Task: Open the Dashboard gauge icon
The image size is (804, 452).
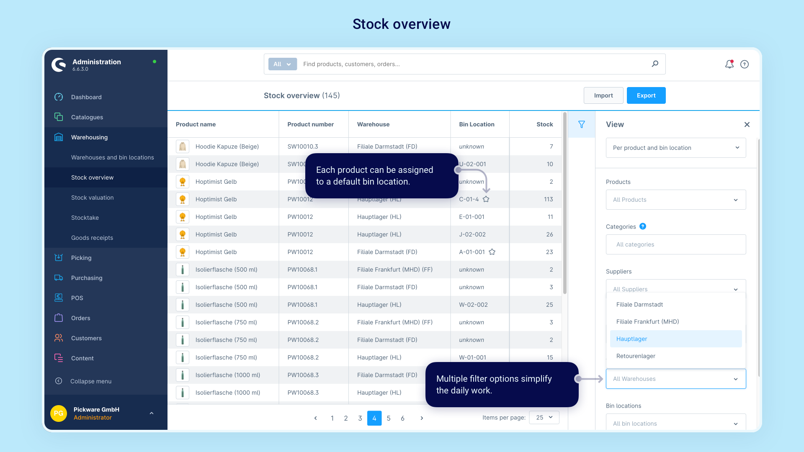Action: point(59,97)
